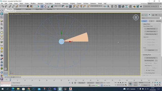Switch to the Freeform ribbon tab
Image resolution: width=162 pixels, height=91 pixels.
pyautogui.click(x=18, y=9)
